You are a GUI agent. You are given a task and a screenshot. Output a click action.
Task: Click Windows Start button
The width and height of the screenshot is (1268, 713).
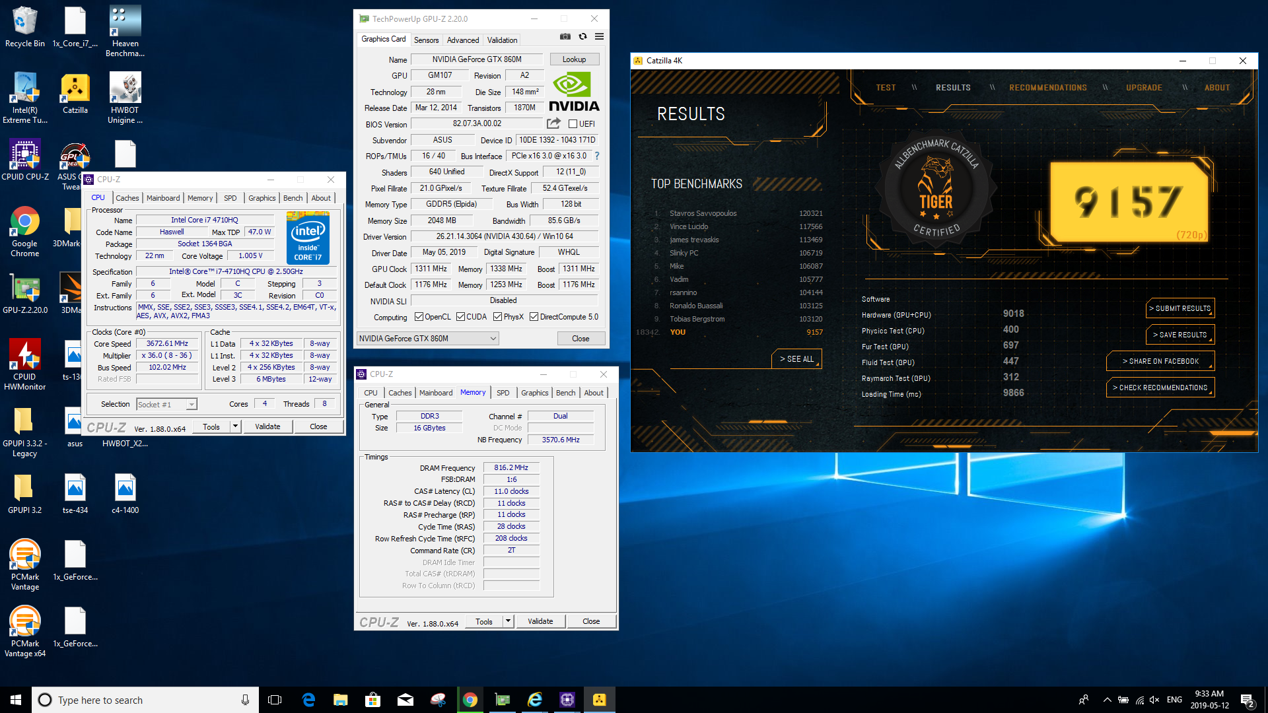[16, 700]
